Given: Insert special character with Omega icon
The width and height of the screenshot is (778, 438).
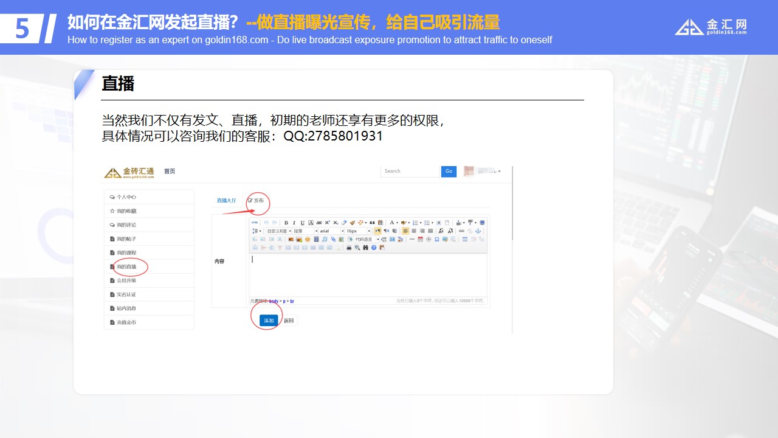Looking at the screenshot, I should [437, 239].
